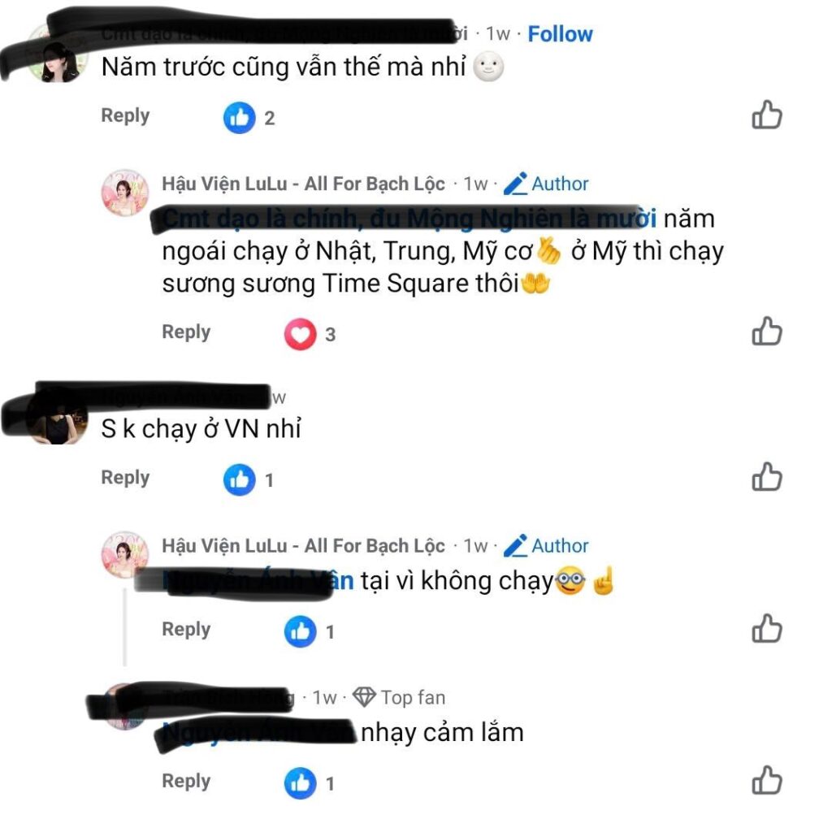This screenshot has width=832, height=815.
Task: Open the blue like reaction showing 2
Action: click(x=249, y=118)
